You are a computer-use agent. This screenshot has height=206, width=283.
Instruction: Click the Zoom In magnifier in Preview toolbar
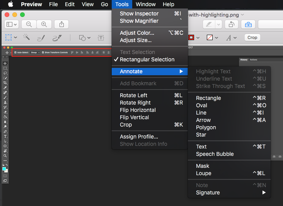[44, 24]
